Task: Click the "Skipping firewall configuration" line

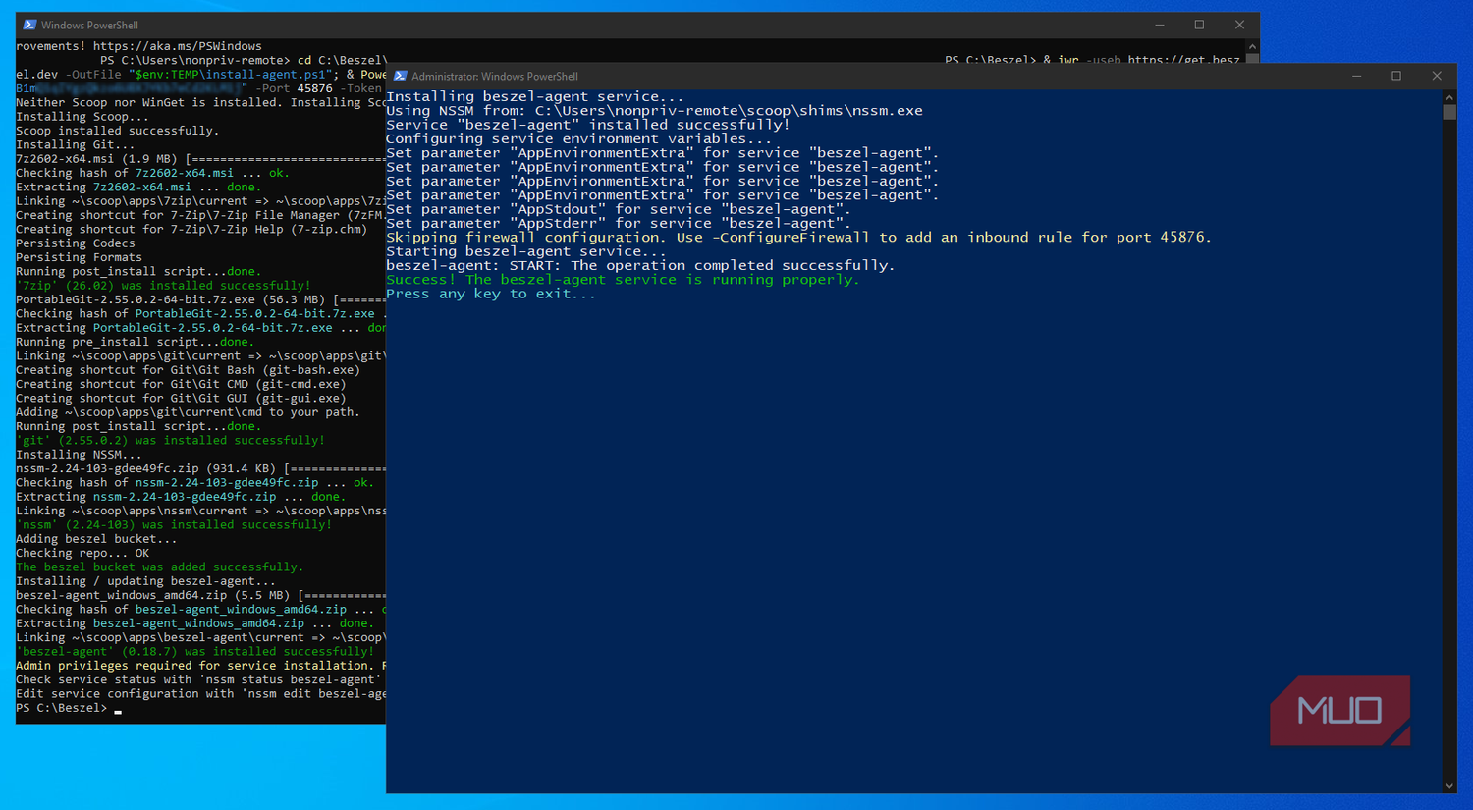Action: click(798, 237)
